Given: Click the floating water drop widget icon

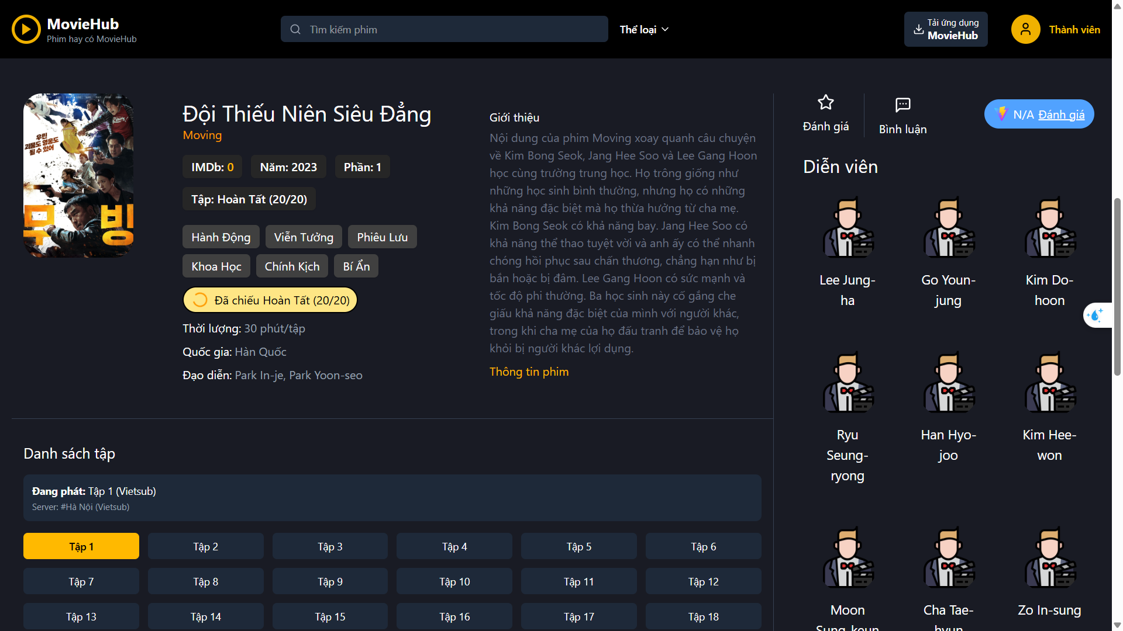Looking at the screenshot, I should (1095, 315).
